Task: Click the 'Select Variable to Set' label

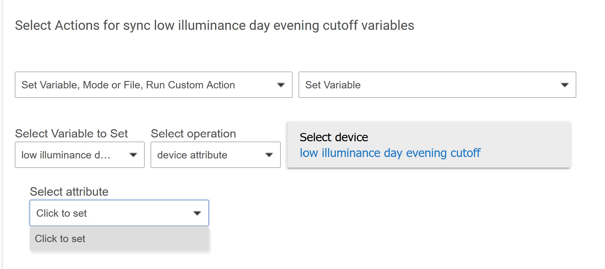Action: point(71,134)
